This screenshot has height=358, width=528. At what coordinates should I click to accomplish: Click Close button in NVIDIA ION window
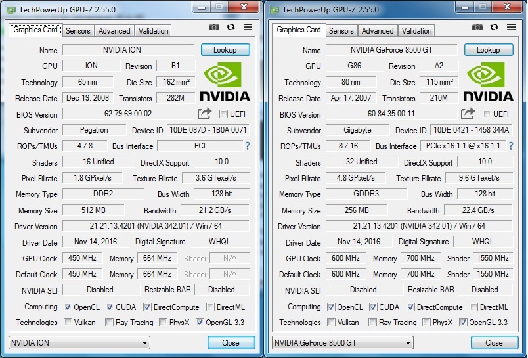click(x=231, y=343)
